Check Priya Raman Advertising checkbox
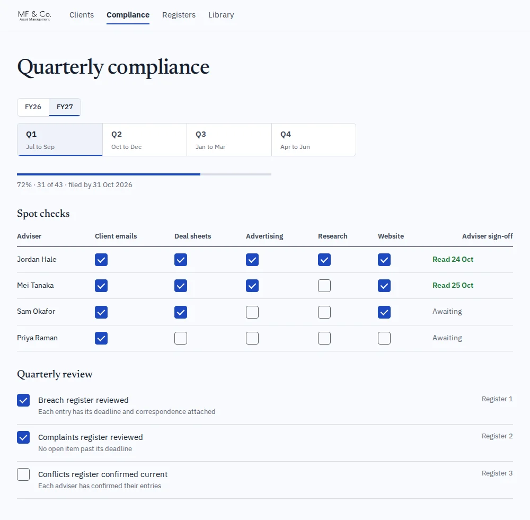The height and width of the screenshot is (520, 530). coord(252,338)
